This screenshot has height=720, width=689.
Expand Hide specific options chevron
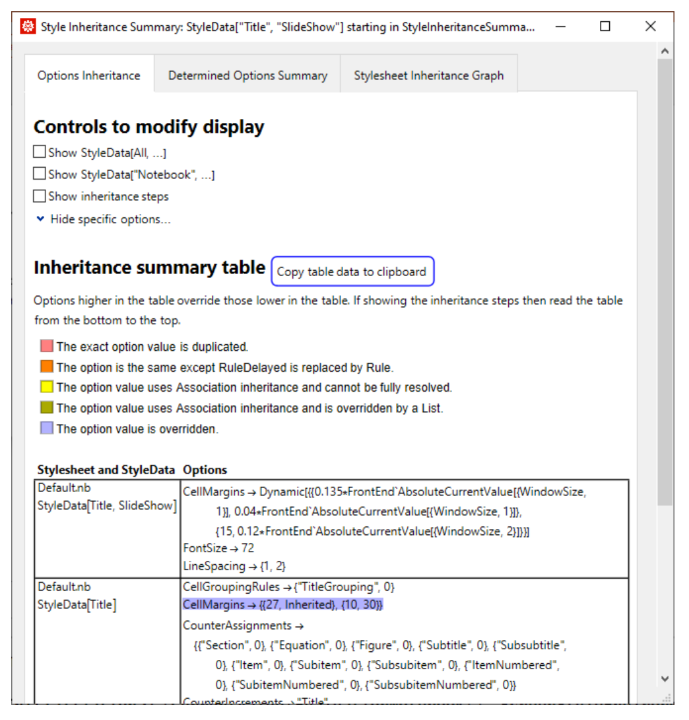coord(41,219)
